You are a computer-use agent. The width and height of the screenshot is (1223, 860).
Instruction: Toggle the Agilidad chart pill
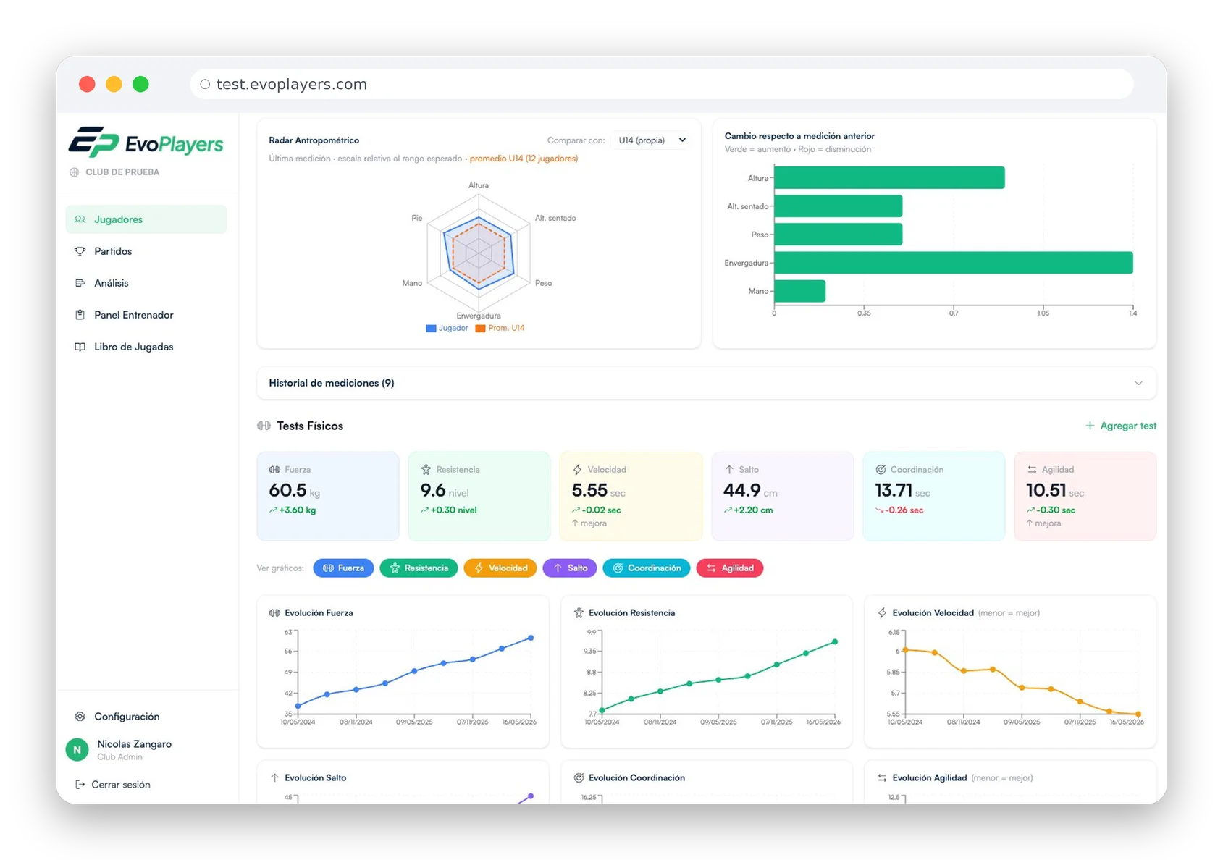730,568
